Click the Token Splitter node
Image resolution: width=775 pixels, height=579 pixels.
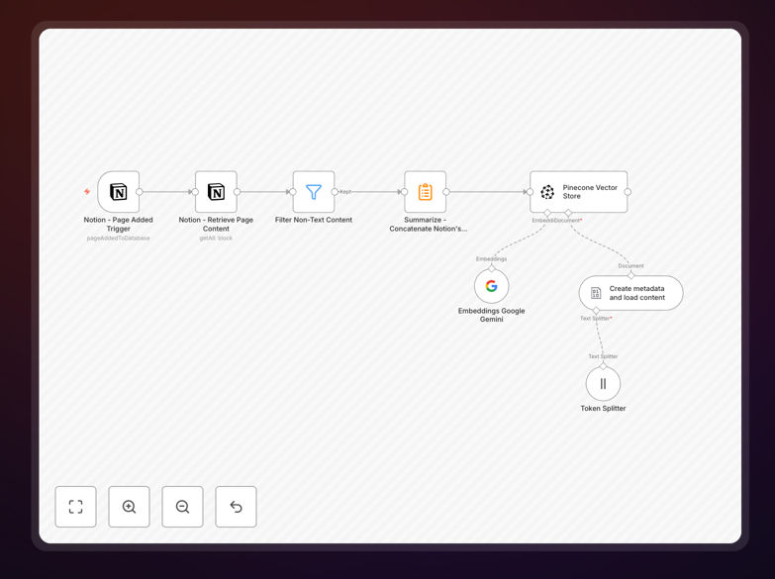tap(603, 383)
